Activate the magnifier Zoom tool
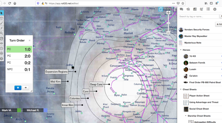Screen dimensions: 222x123 (2, 33)
